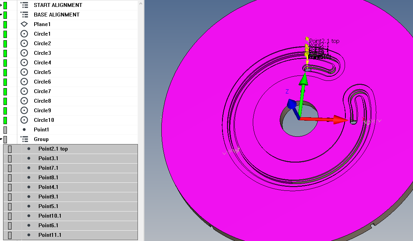Click the Point1 dot icon

[x=24, y=130]
